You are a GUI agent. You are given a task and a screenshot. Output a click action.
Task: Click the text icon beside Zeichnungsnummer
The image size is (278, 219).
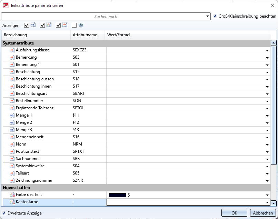tap(12, 180)
